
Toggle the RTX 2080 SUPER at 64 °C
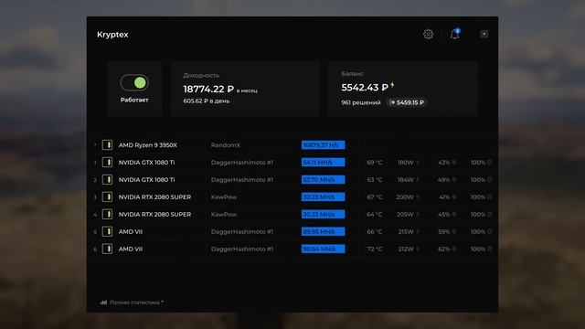pyautogui.click(x=108, y=215)
